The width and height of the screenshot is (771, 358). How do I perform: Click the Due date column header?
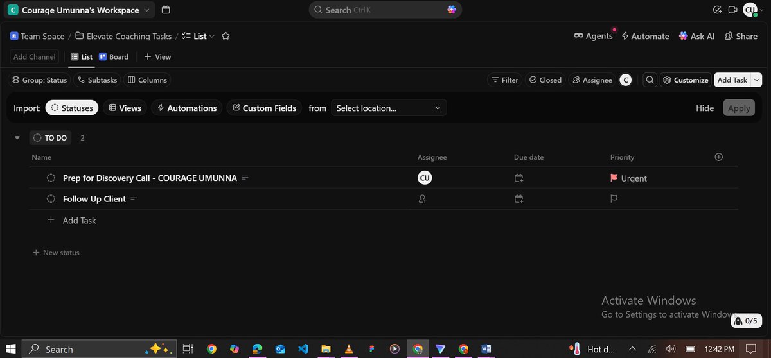[x=529, y=157]
